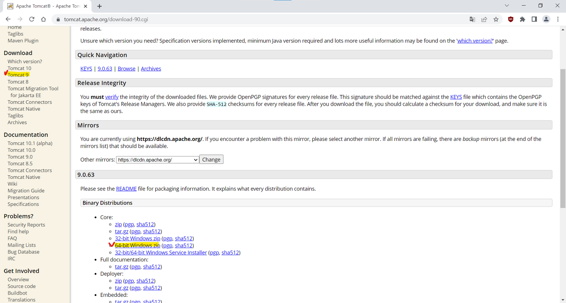The width and height of the screenshot is (566, 303).
Task: Open the browser home page
Action: point(43,19)
